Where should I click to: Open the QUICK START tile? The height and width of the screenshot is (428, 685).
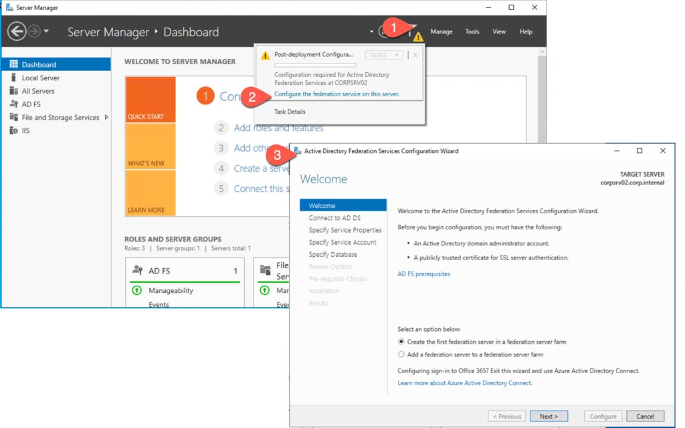coord(150,100)
